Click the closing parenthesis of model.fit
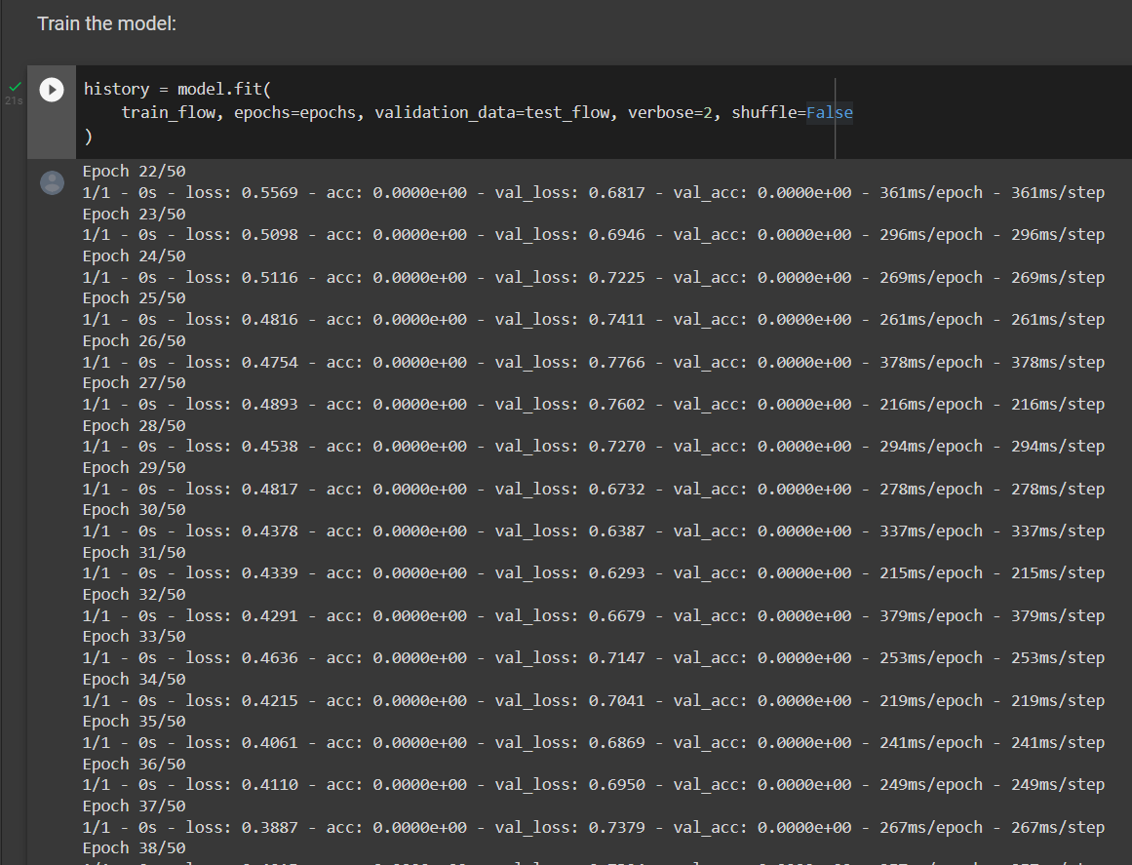 tap(88, 136)
